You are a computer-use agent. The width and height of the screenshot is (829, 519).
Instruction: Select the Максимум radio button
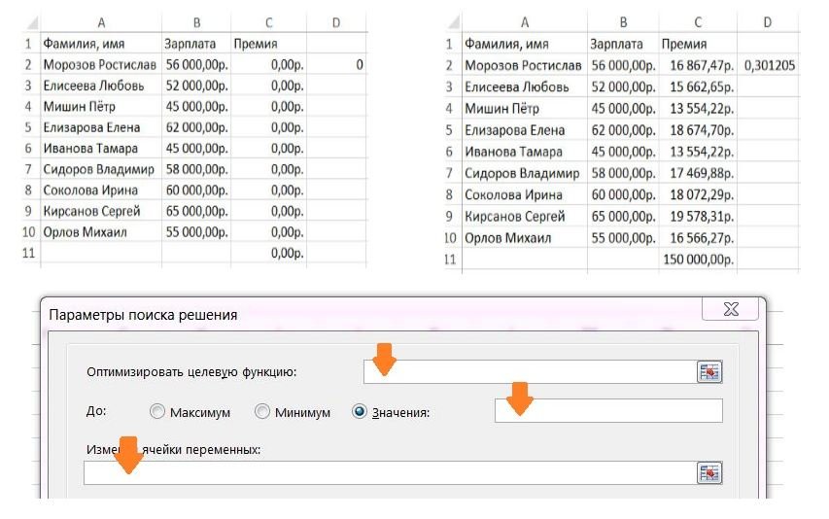pyautogui.click(x=158, y=412)
